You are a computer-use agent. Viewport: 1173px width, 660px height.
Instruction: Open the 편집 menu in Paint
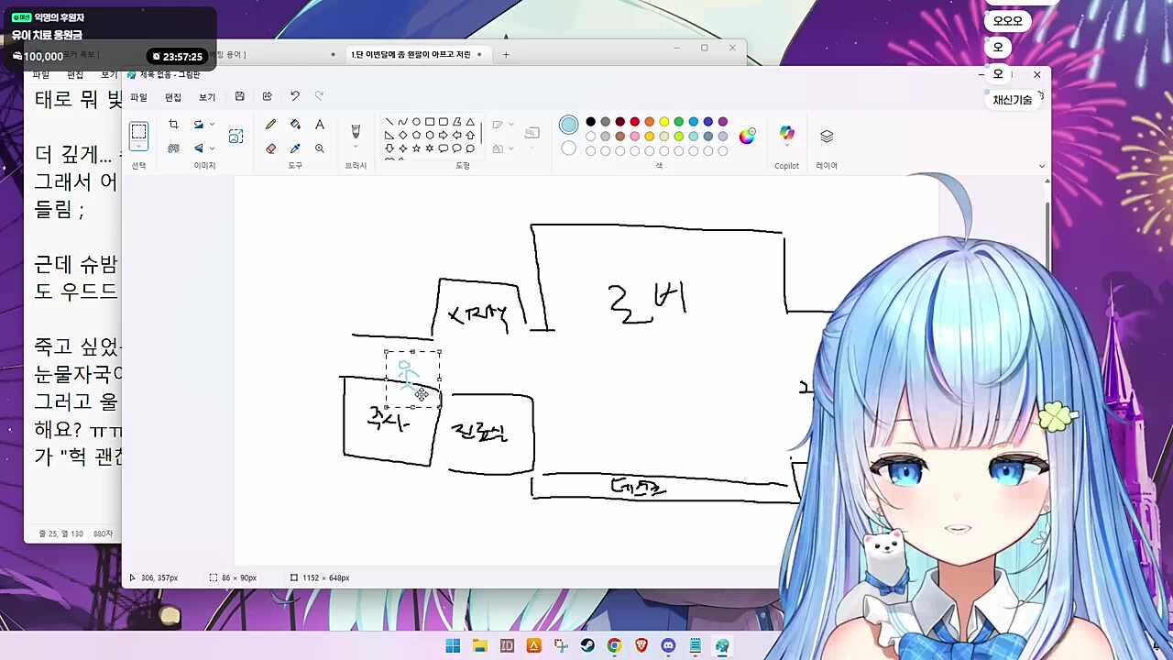point(173,97)
